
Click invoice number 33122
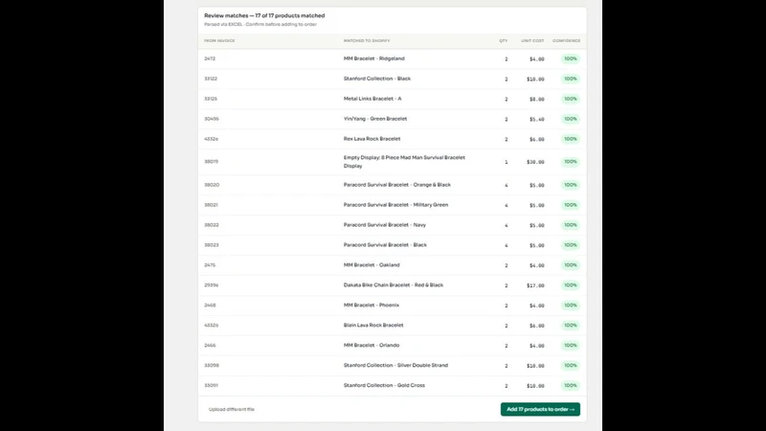click(211, 79)
